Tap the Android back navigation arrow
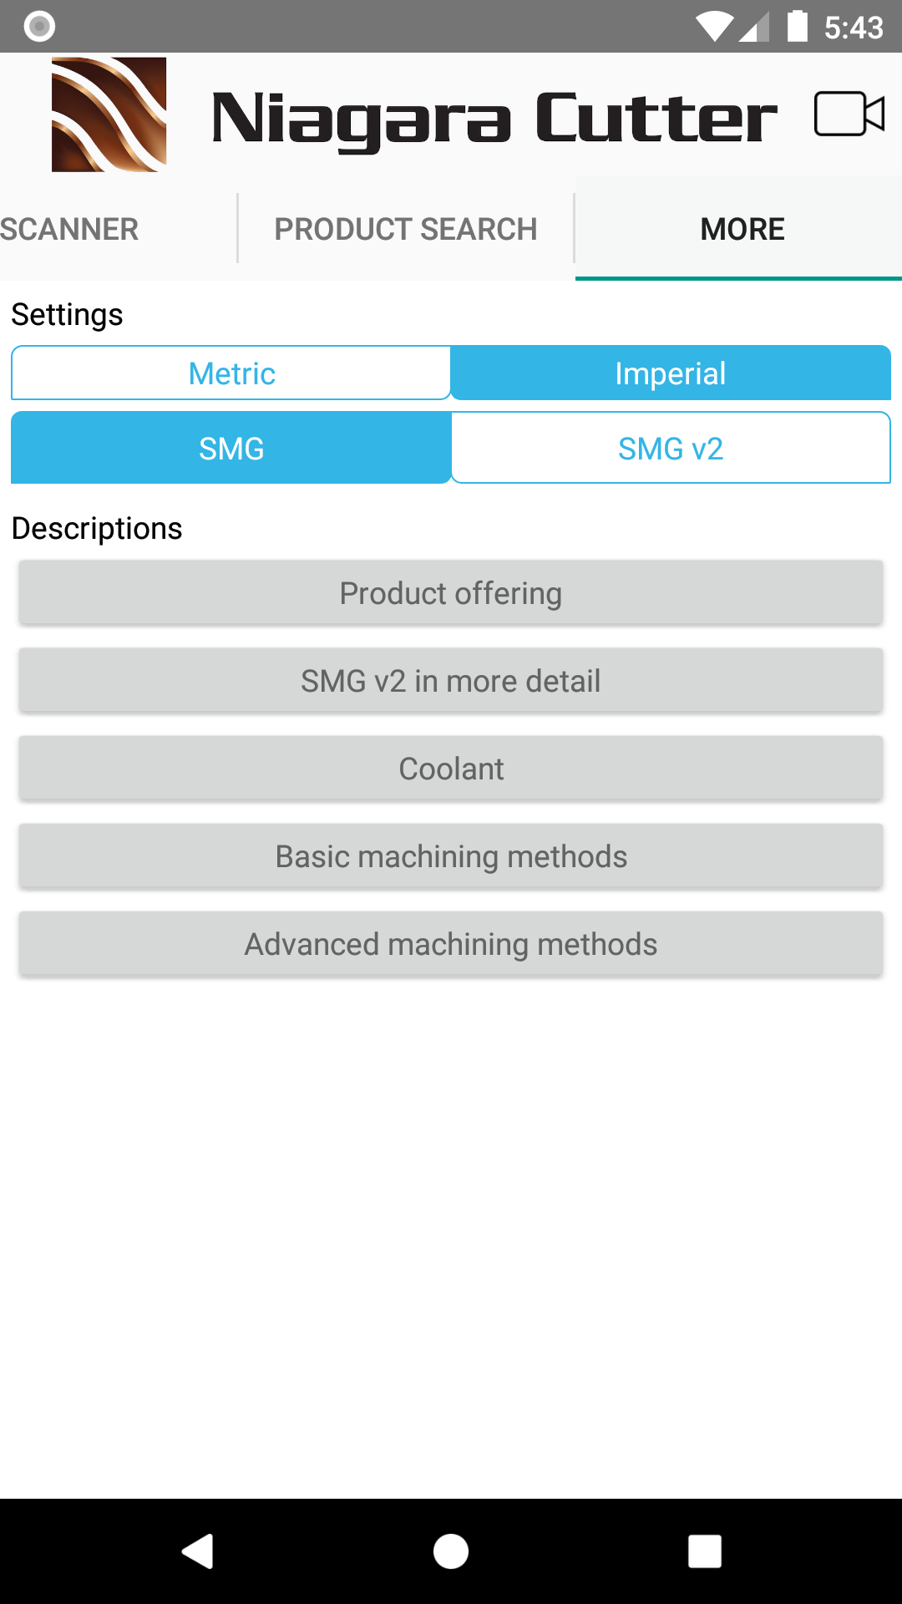Viewport: 902px width, 1604px height. [198, 1551]
